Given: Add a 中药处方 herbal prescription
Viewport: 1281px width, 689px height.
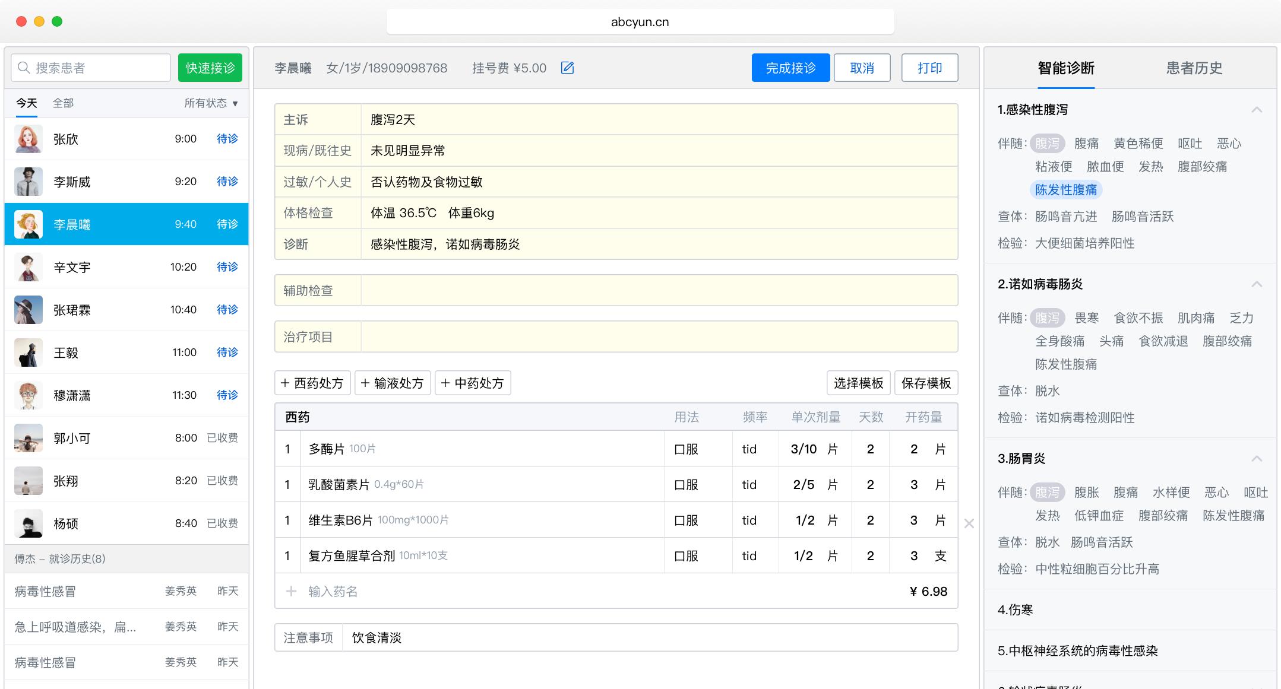Looking at the screenshot, I should coord(473,383).
